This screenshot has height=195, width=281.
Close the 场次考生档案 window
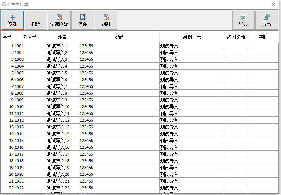[273, 5]
